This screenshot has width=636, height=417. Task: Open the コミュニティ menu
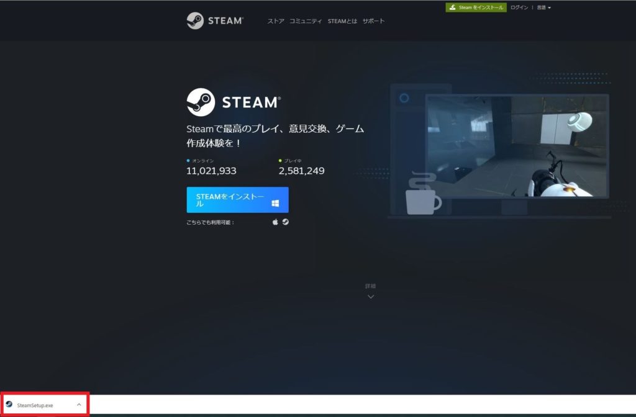[306, 21]
